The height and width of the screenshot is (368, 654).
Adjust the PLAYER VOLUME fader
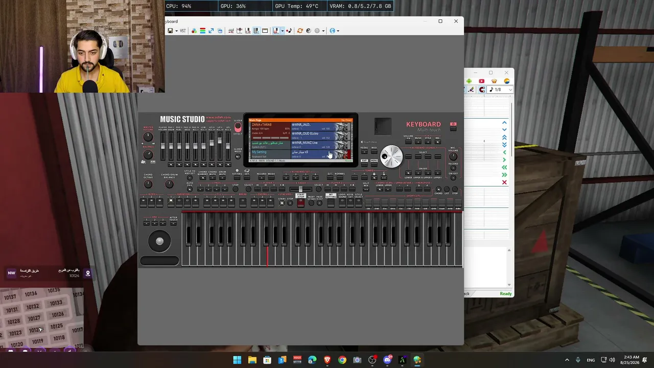point(163,145)
